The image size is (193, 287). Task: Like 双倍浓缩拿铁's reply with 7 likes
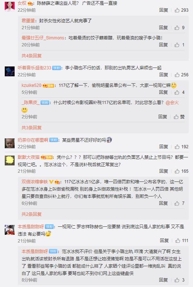coord(179,203)
